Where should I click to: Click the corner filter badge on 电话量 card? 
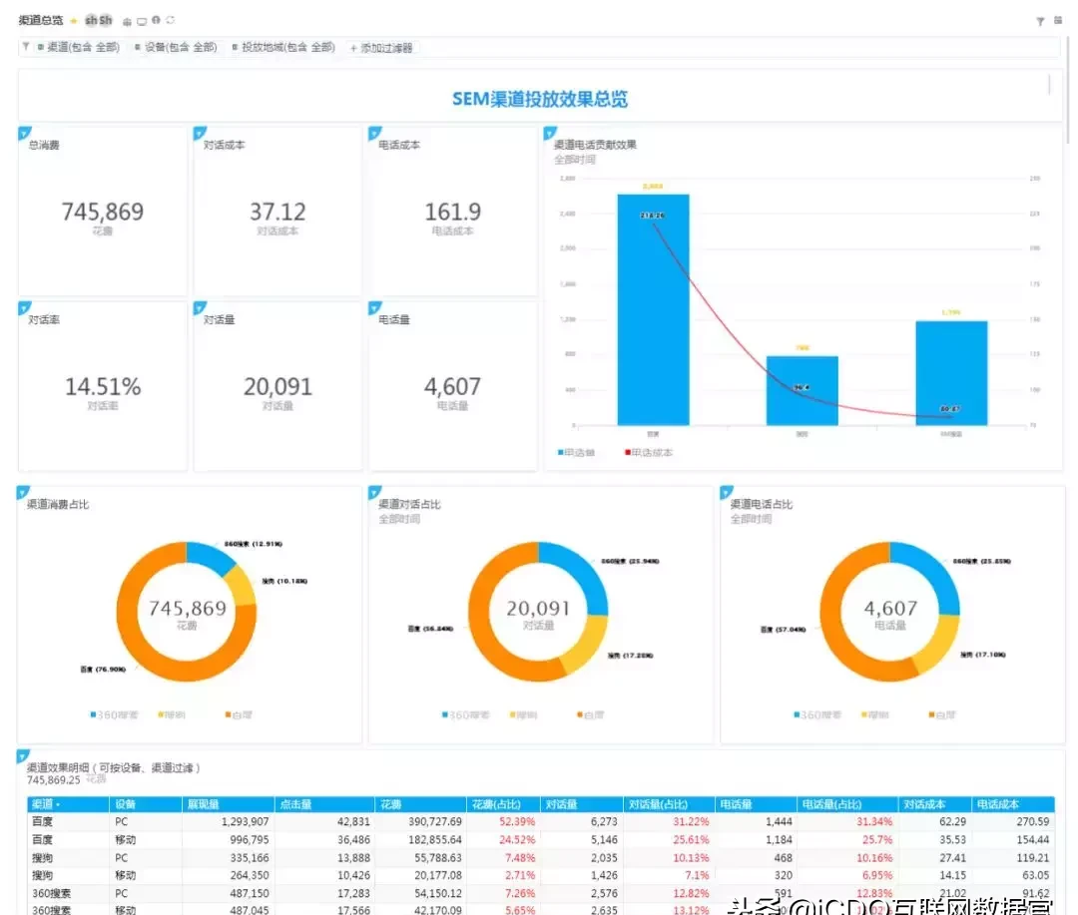(x=375, y=308)
